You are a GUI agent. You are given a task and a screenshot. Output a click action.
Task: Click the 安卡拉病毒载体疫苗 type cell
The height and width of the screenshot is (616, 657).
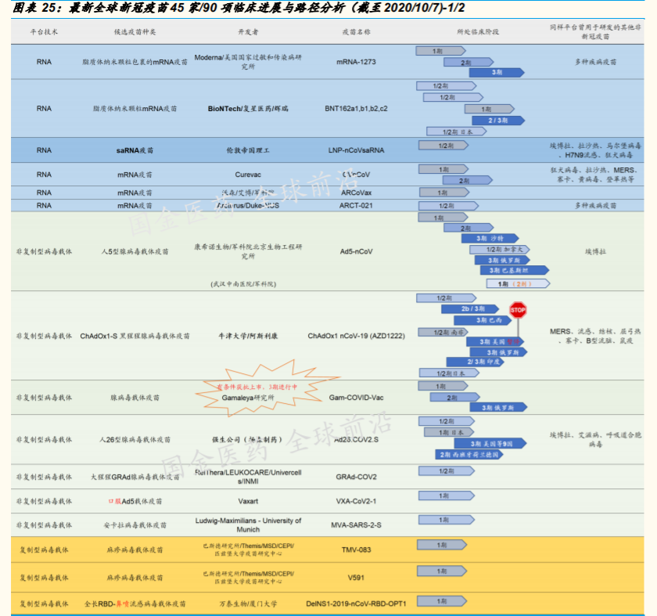135,525
